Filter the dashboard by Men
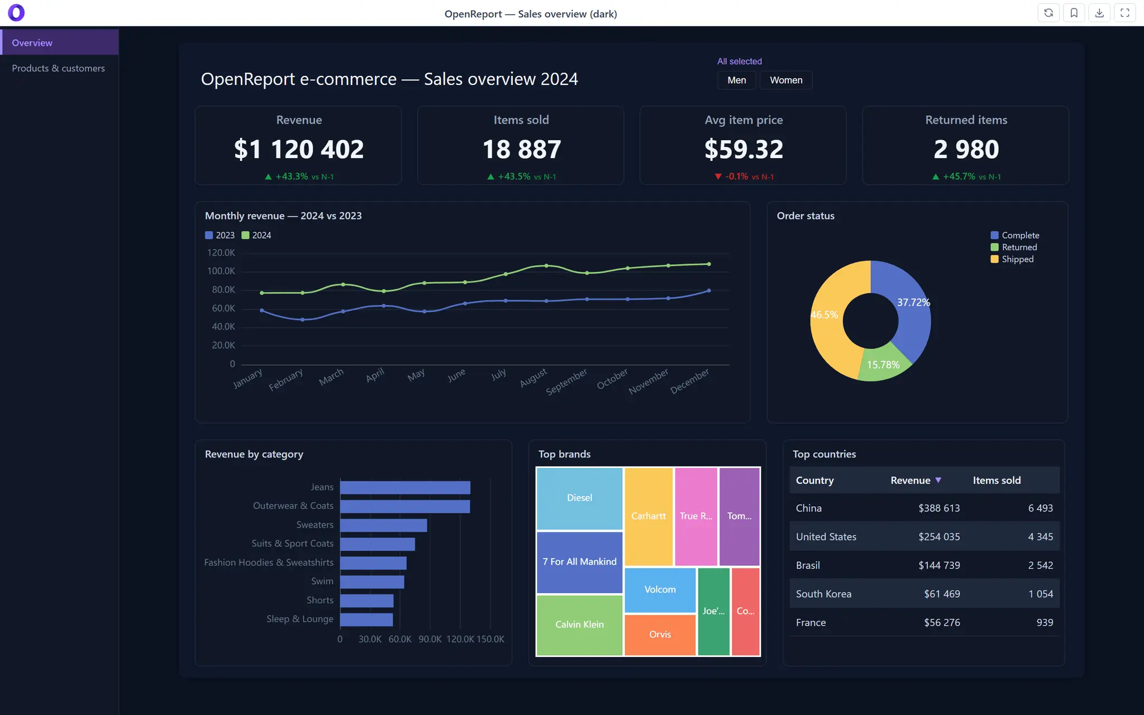 click(x=736, y=80)
